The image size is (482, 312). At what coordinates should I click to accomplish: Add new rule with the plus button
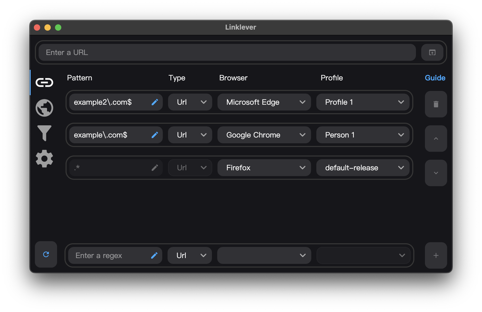[x=436, y=255]
